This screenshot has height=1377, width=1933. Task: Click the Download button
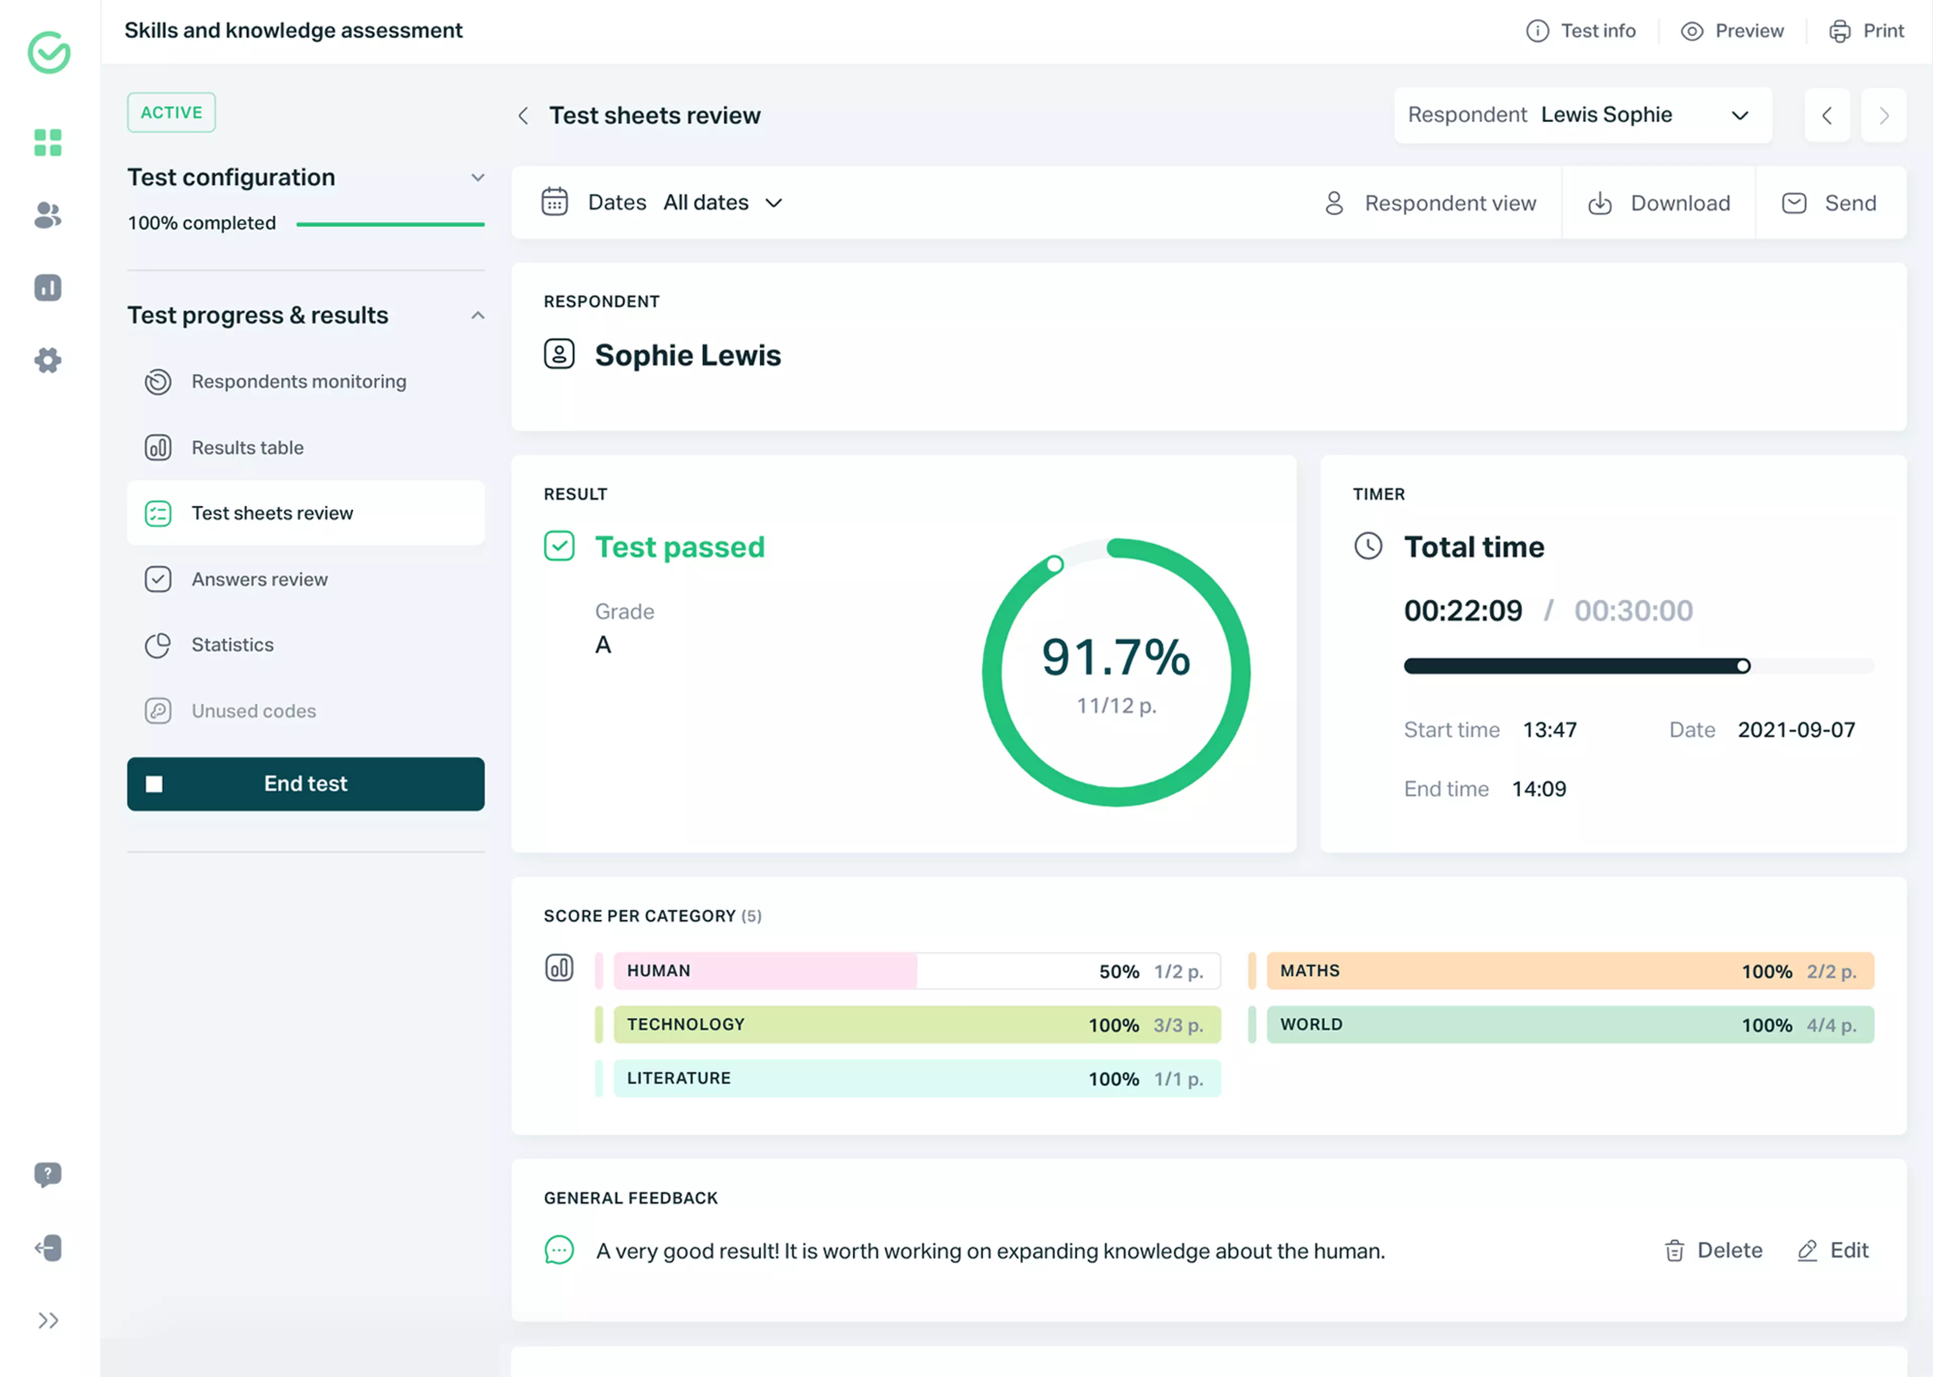[x=1659, y=203]
